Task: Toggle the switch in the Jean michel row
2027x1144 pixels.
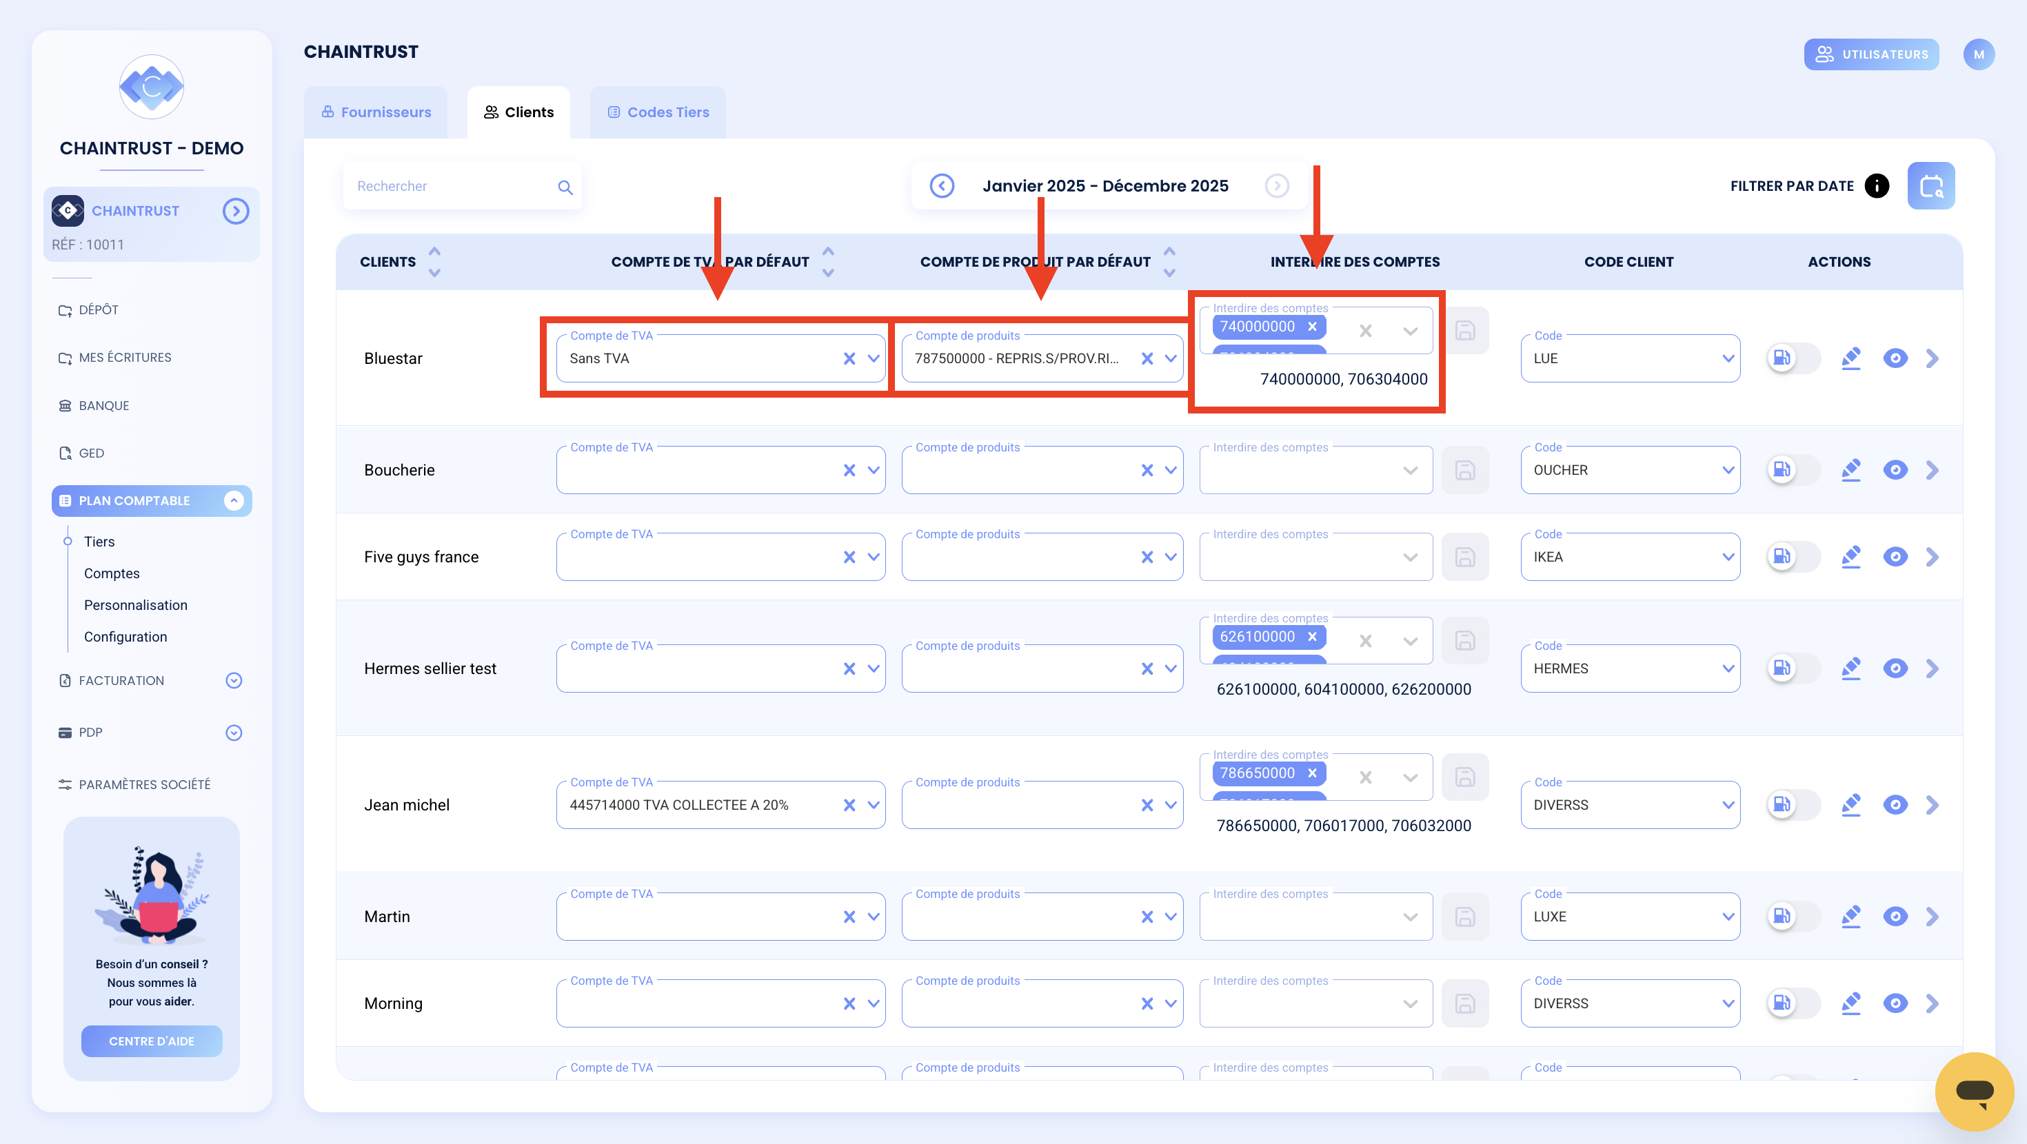Action: 1793,804
